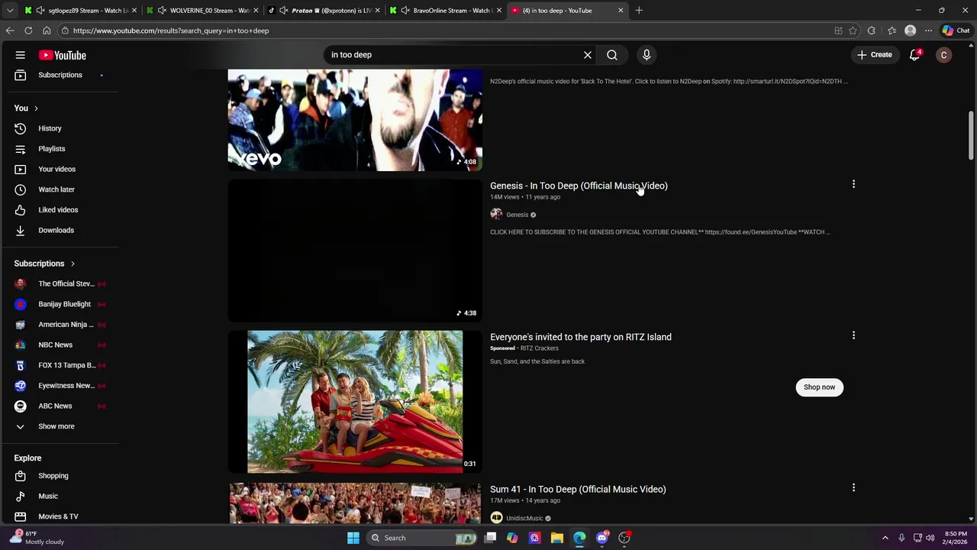
Task: Click the browser address bar URL
Action: pos(171,31)
